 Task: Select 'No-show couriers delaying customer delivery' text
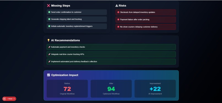139,27
